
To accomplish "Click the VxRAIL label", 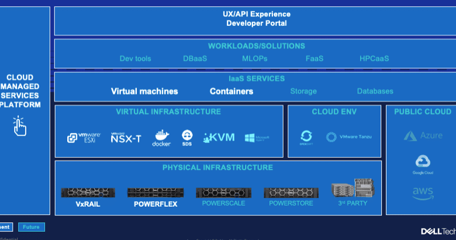I will 88,204.
